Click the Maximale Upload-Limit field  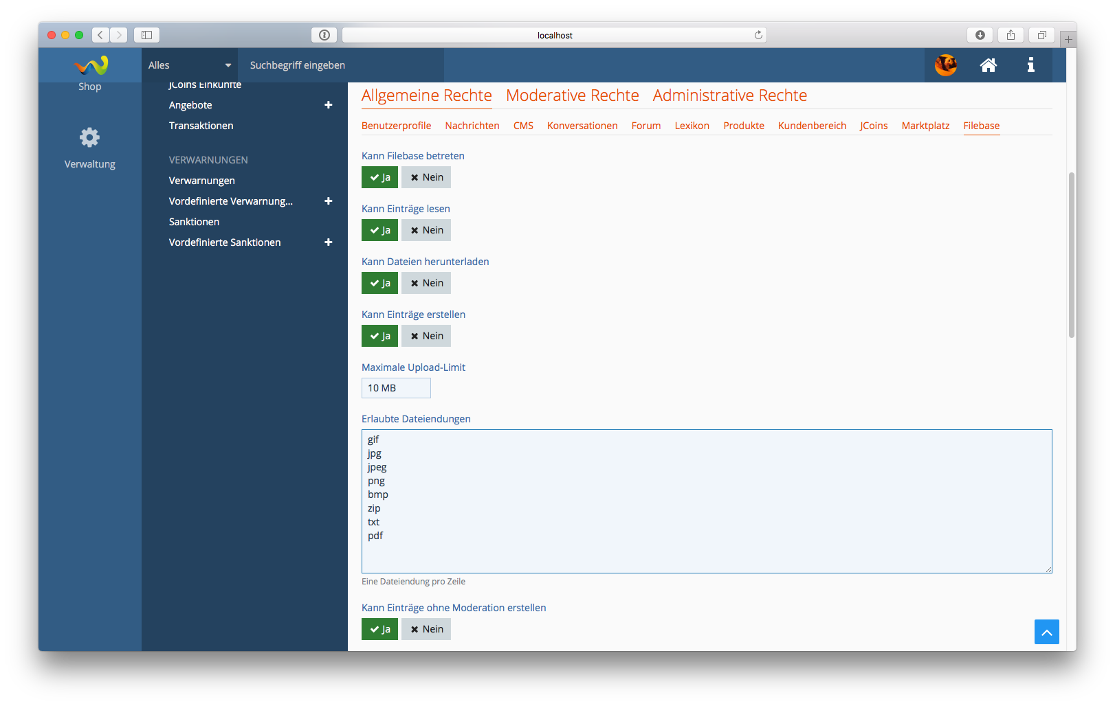(x=396, y=388)
